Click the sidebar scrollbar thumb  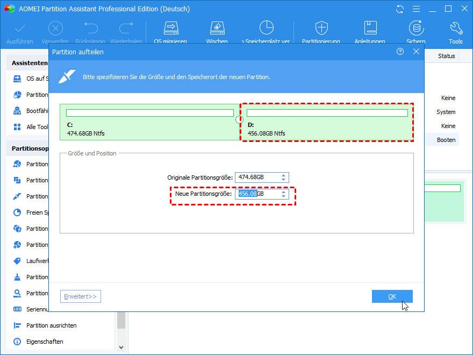[x=121, y=321]
